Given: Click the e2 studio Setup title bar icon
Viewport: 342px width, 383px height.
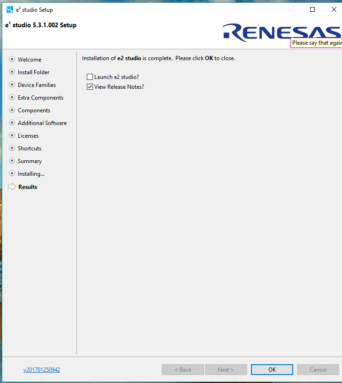Looking at the screenshot, I should click(x=10, y=9).
